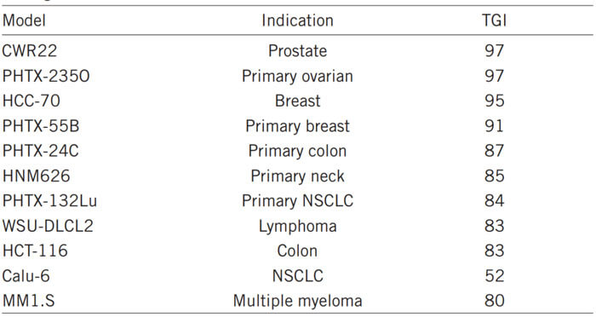Click the TGI value 80 for MM1.S
The width and height of the screenshot is (596, 317).
coord(494,301)
